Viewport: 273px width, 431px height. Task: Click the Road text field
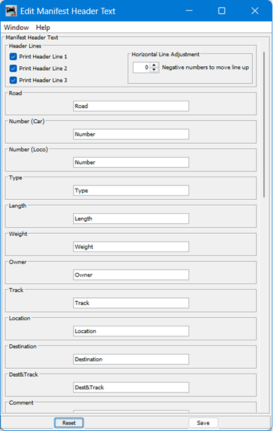[131, 106]
